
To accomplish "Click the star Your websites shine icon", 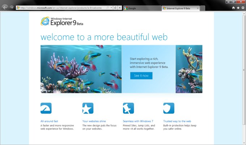I will [88, 108].
